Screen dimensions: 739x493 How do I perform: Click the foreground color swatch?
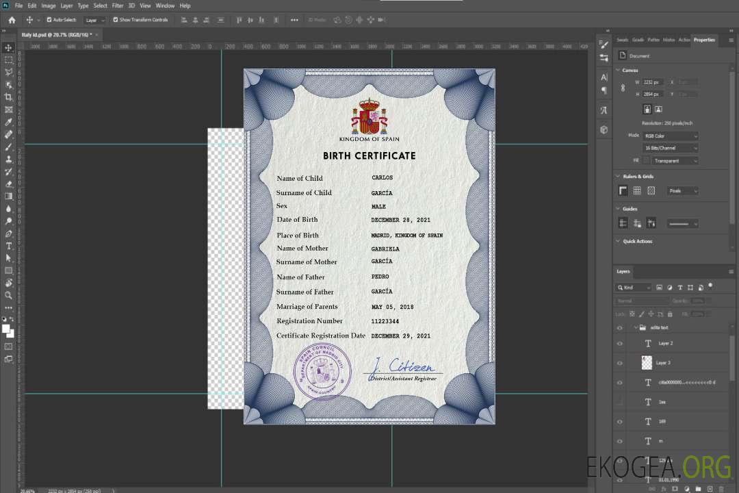tap(6, 329)
